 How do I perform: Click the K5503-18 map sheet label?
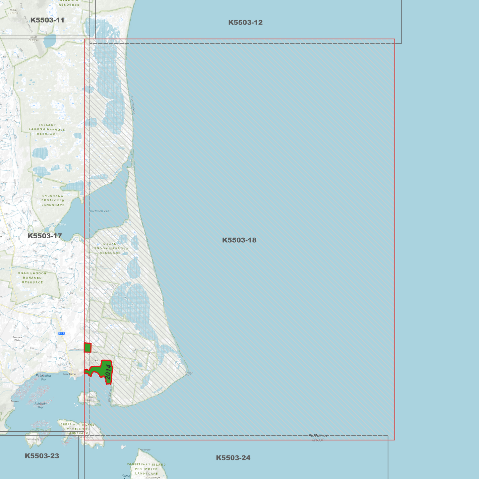click(x=239, y=240)
